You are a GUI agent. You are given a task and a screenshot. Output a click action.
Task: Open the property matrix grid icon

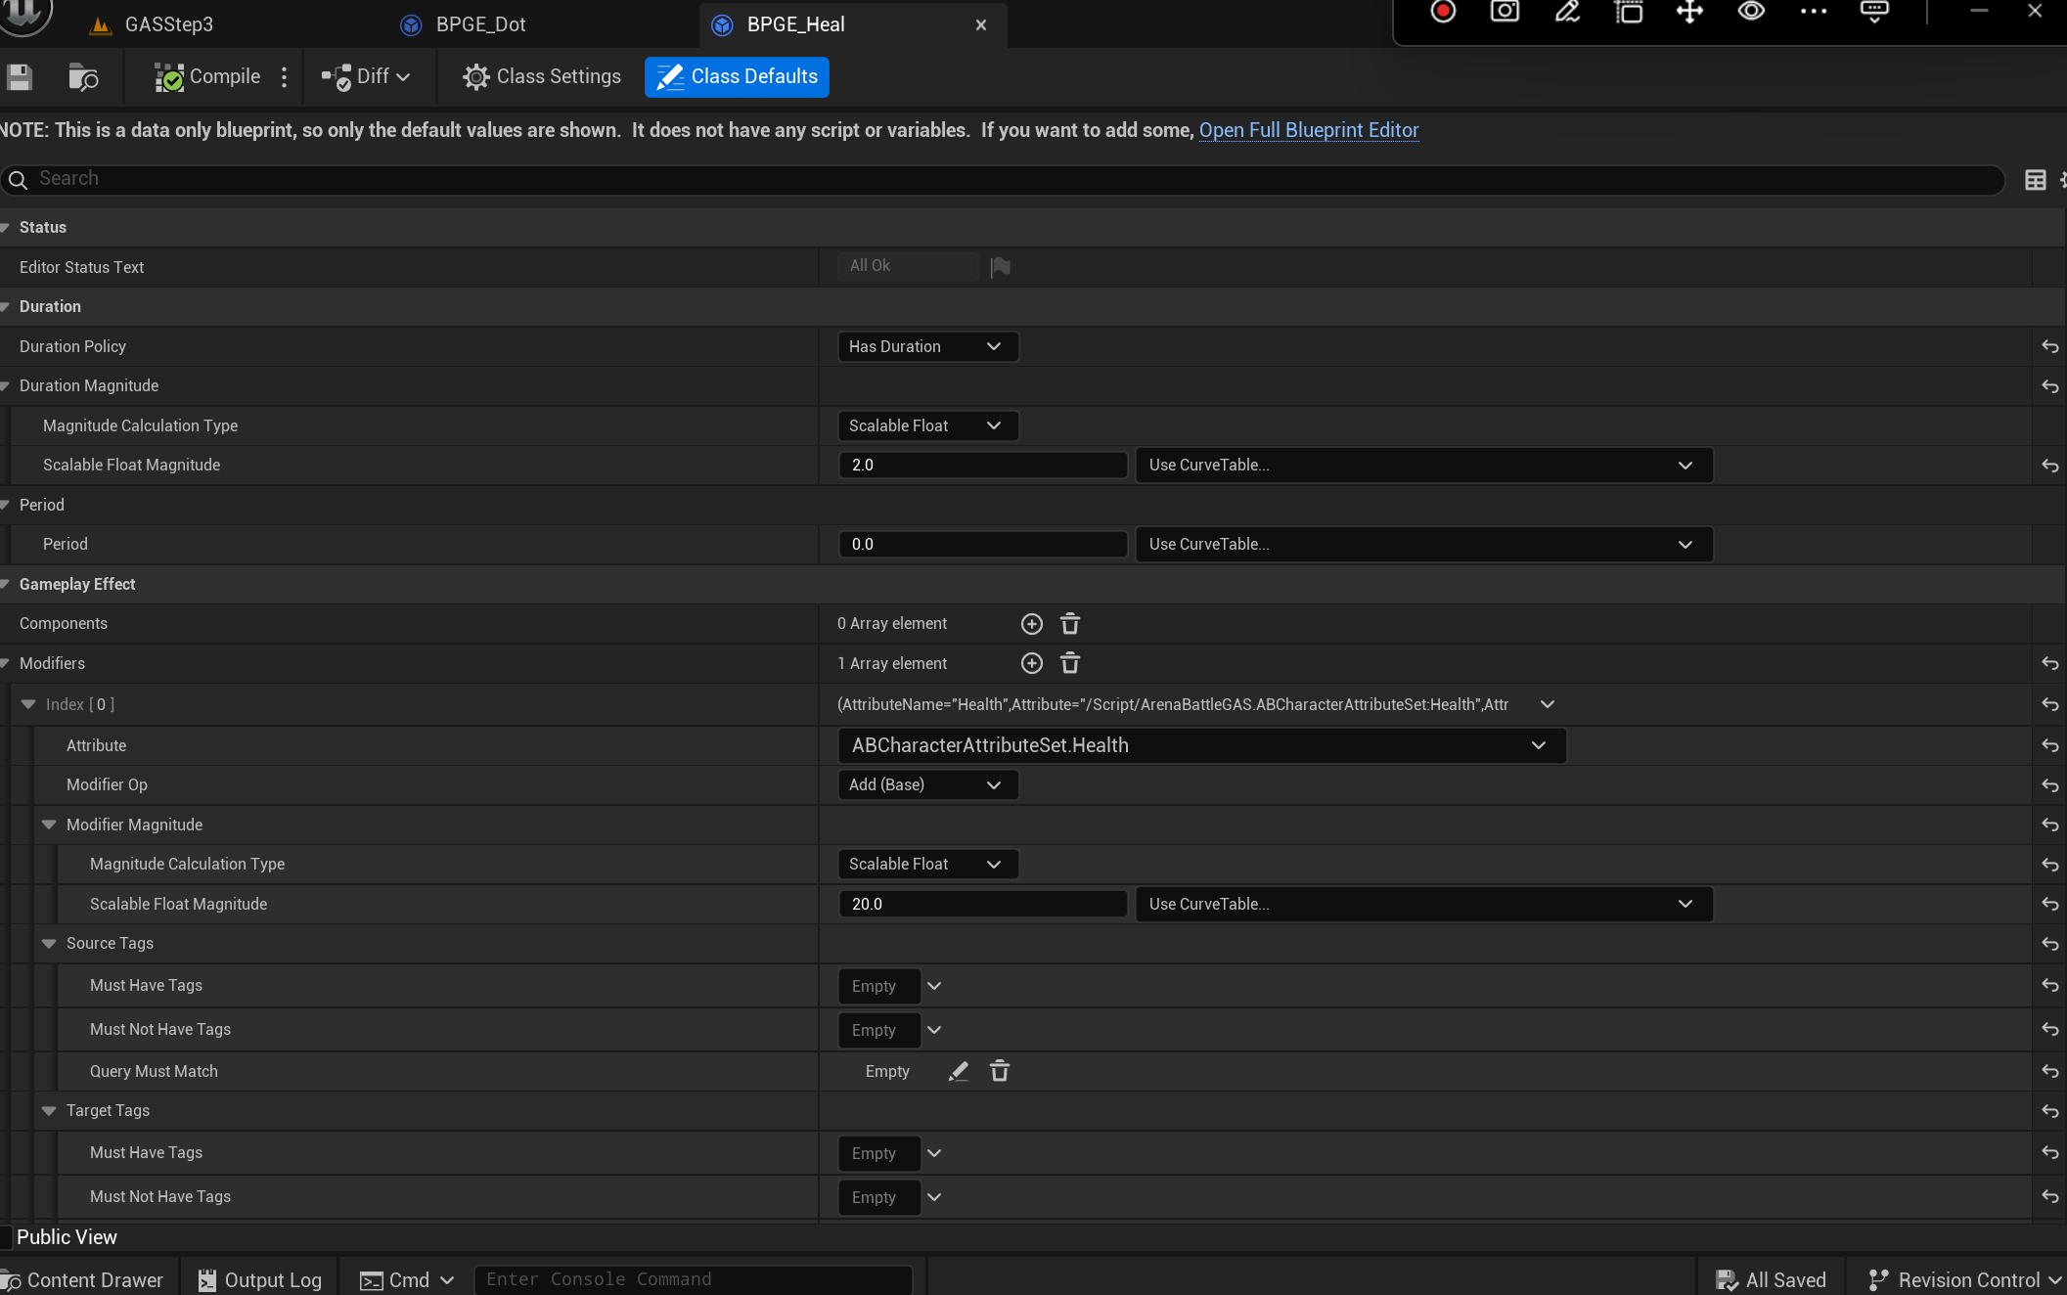(x=2035, y=180)
